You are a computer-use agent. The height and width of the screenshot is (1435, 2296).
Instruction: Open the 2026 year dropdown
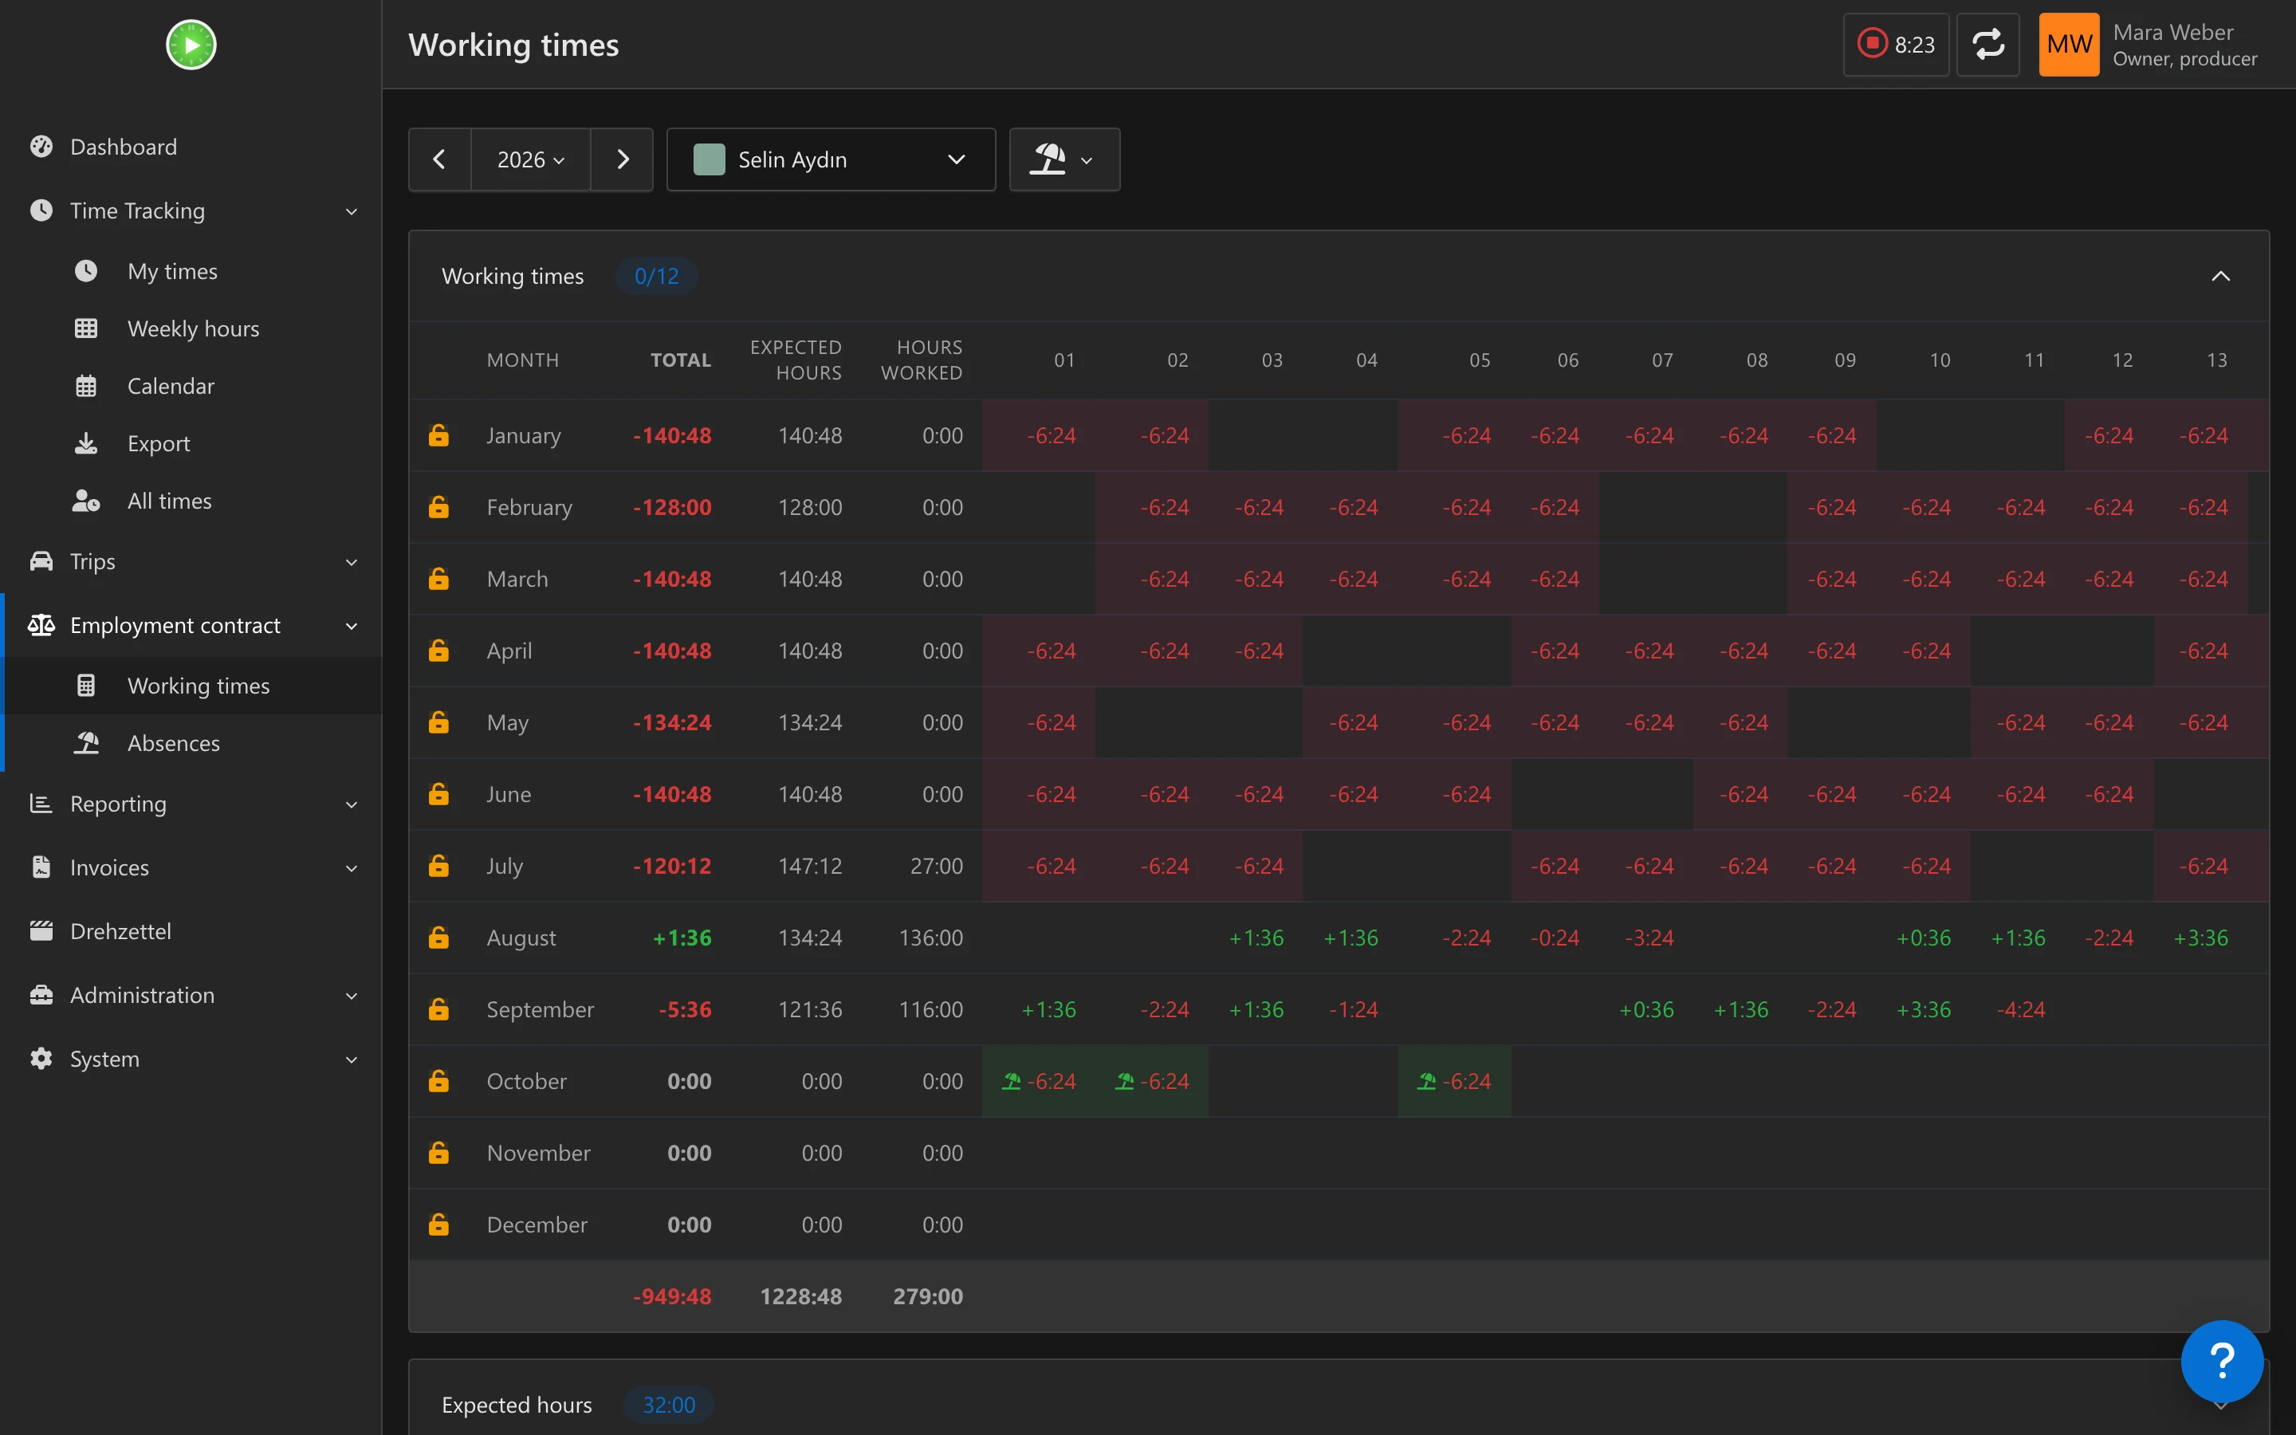point(530,159)
